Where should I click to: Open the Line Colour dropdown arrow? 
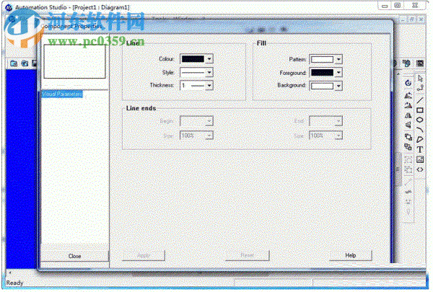point(209,59)
